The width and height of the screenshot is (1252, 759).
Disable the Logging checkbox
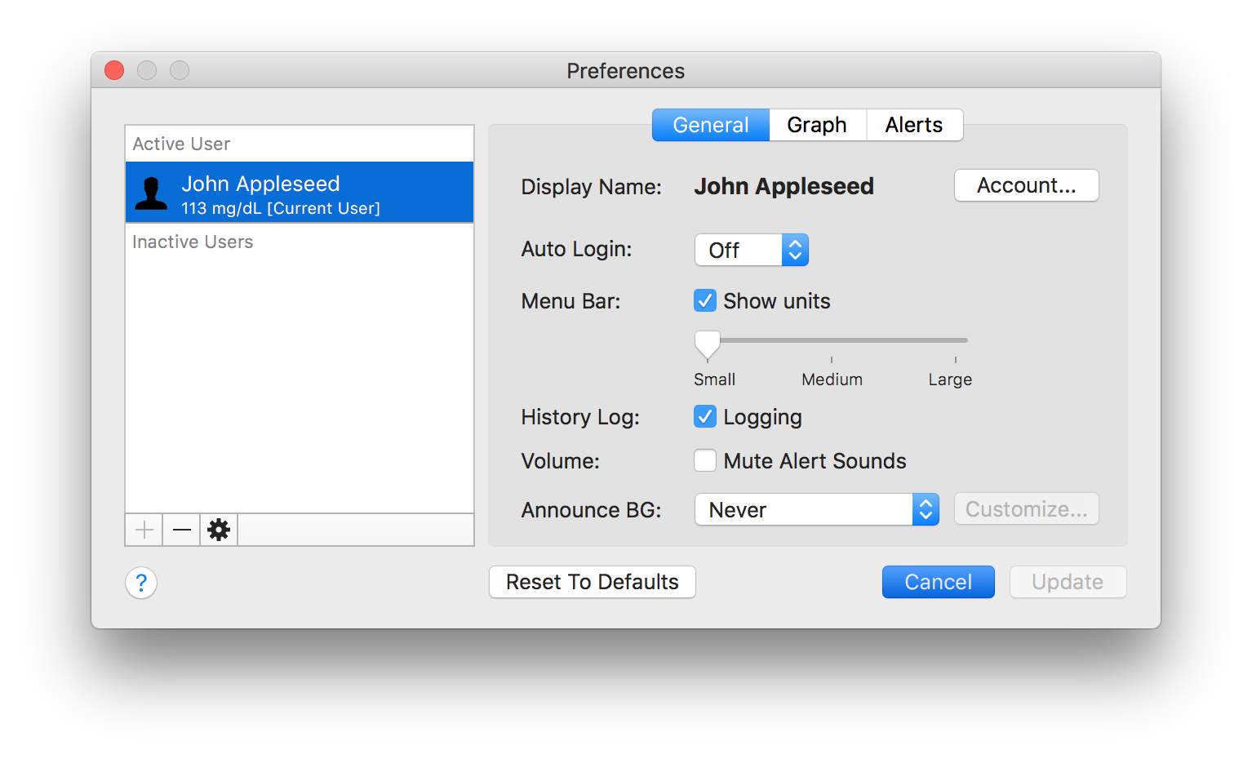(705, 417)
